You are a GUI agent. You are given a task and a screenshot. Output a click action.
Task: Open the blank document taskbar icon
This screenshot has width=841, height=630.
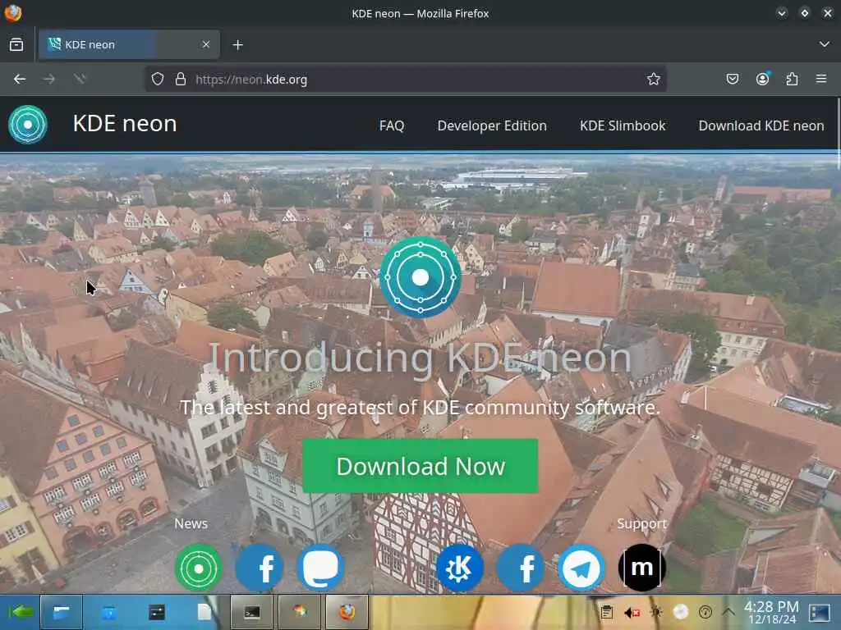click(x=205, y=612)
